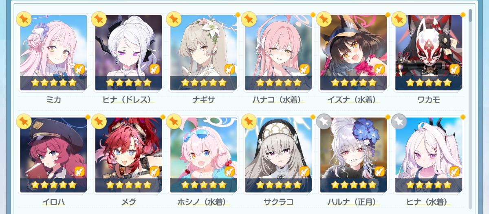Click weapon badge icon on ナギサ card
The image size is (489, 214).
coord(229,69)
